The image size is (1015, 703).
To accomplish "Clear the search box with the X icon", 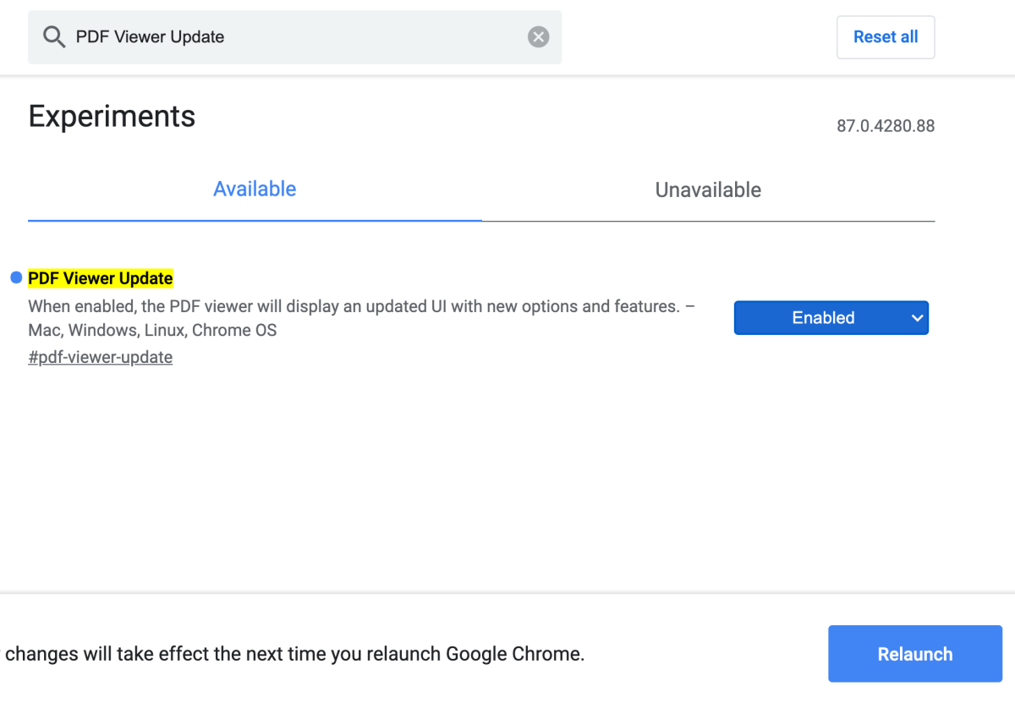I will pyautogui.click(x=539, y=37).
